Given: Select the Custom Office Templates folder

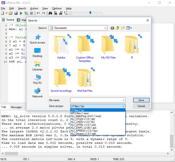Looking at the screenshot, I should click(85, 48).
